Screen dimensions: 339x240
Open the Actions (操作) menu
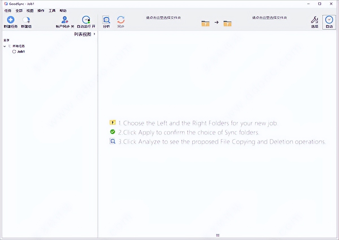[x=41, y=11]
